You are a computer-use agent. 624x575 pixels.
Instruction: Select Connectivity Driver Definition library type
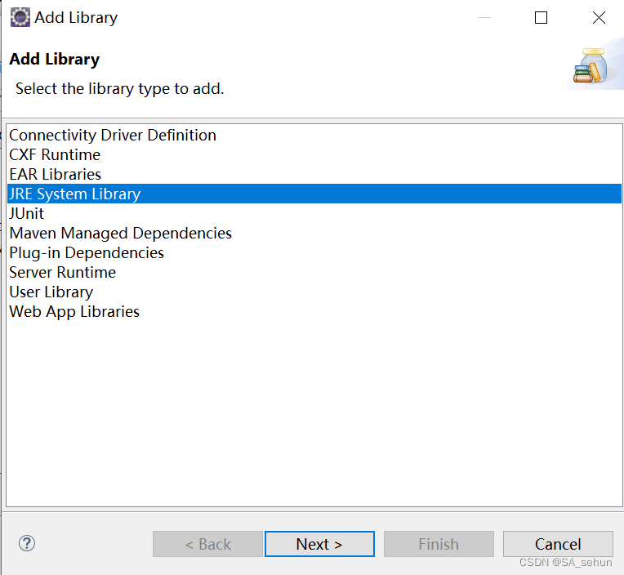(x=113, y=136)
